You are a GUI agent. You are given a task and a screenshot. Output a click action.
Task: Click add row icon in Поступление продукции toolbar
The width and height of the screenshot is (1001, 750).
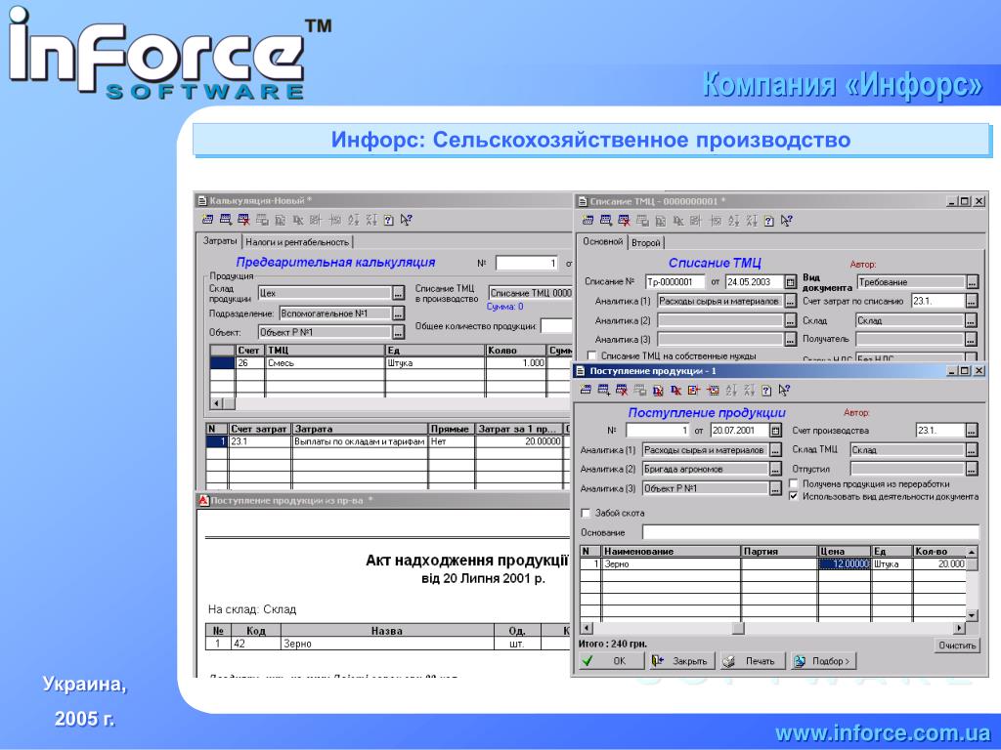(603, 391)
